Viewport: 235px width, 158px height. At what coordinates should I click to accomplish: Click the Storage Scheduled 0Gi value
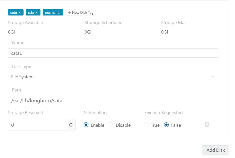pos(88,32)
